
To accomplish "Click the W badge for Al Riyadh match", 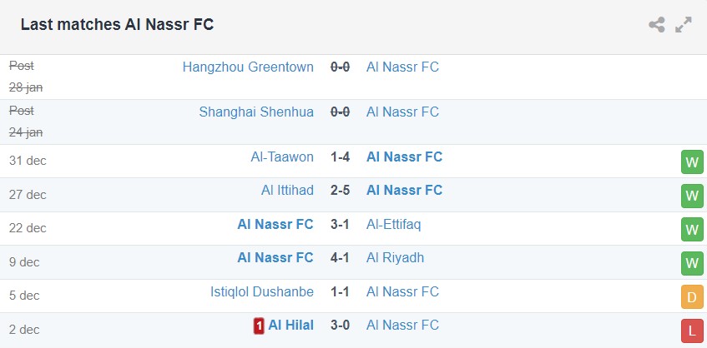I will coord(692,263).
